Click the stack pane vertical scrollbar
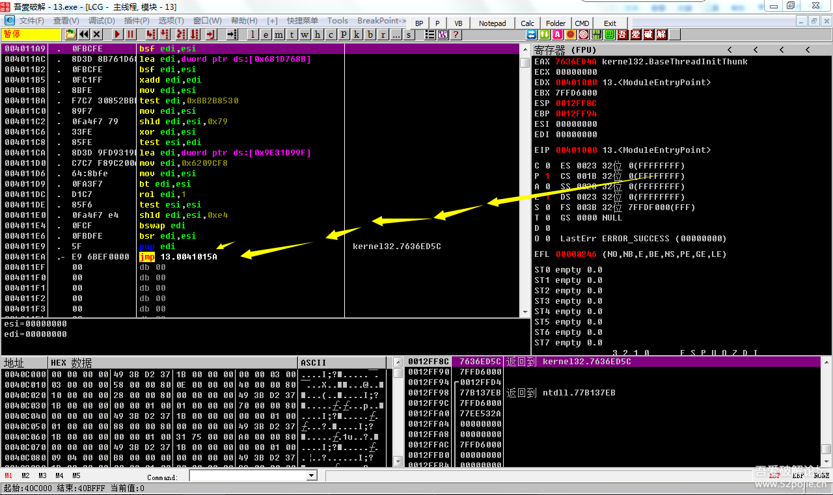The image size is (833, 495). pos(826,412)
